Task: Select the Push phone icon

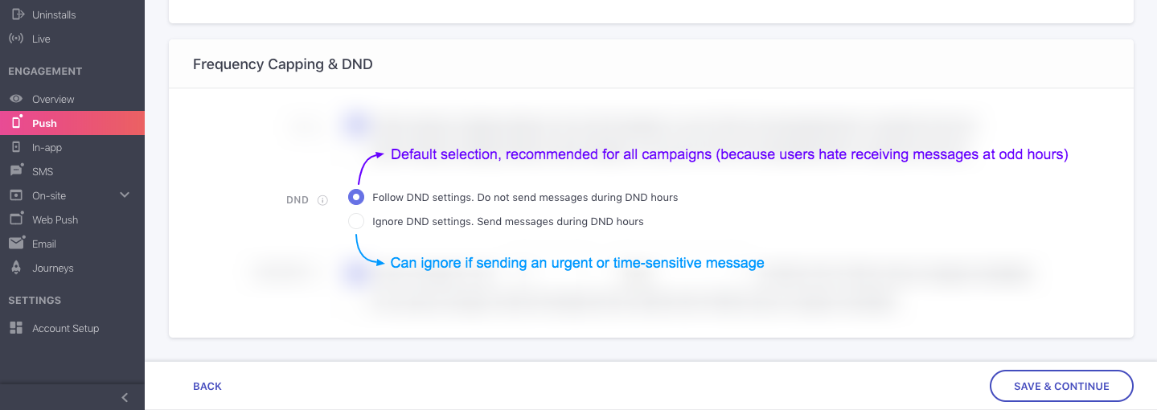Action: 16,123
